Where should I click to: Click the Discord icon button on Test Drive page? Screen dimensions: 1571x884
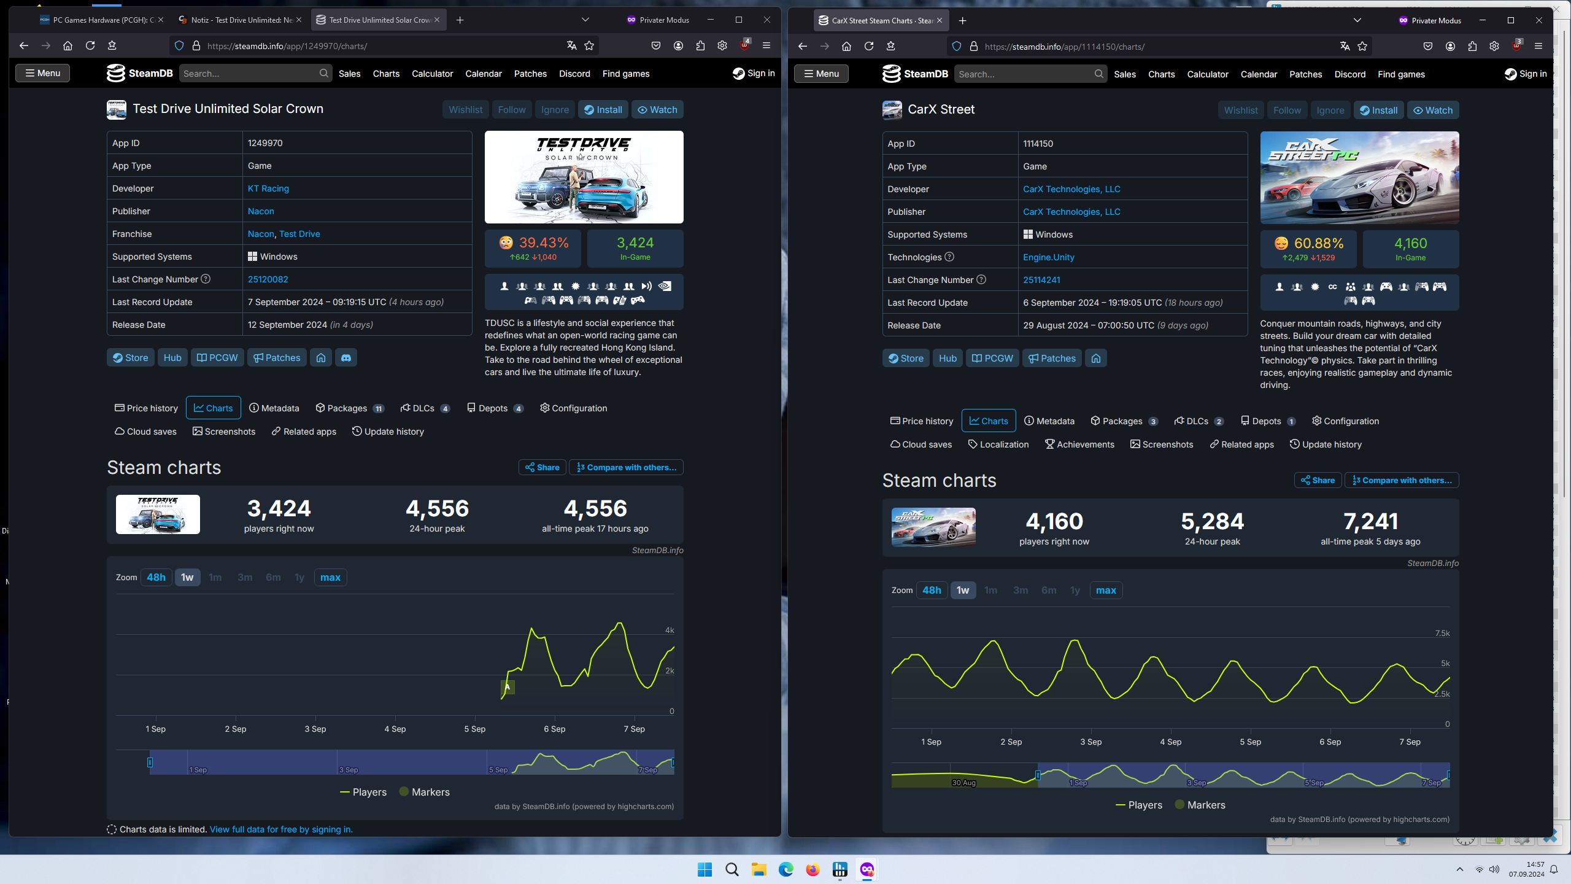pos(346,358)
